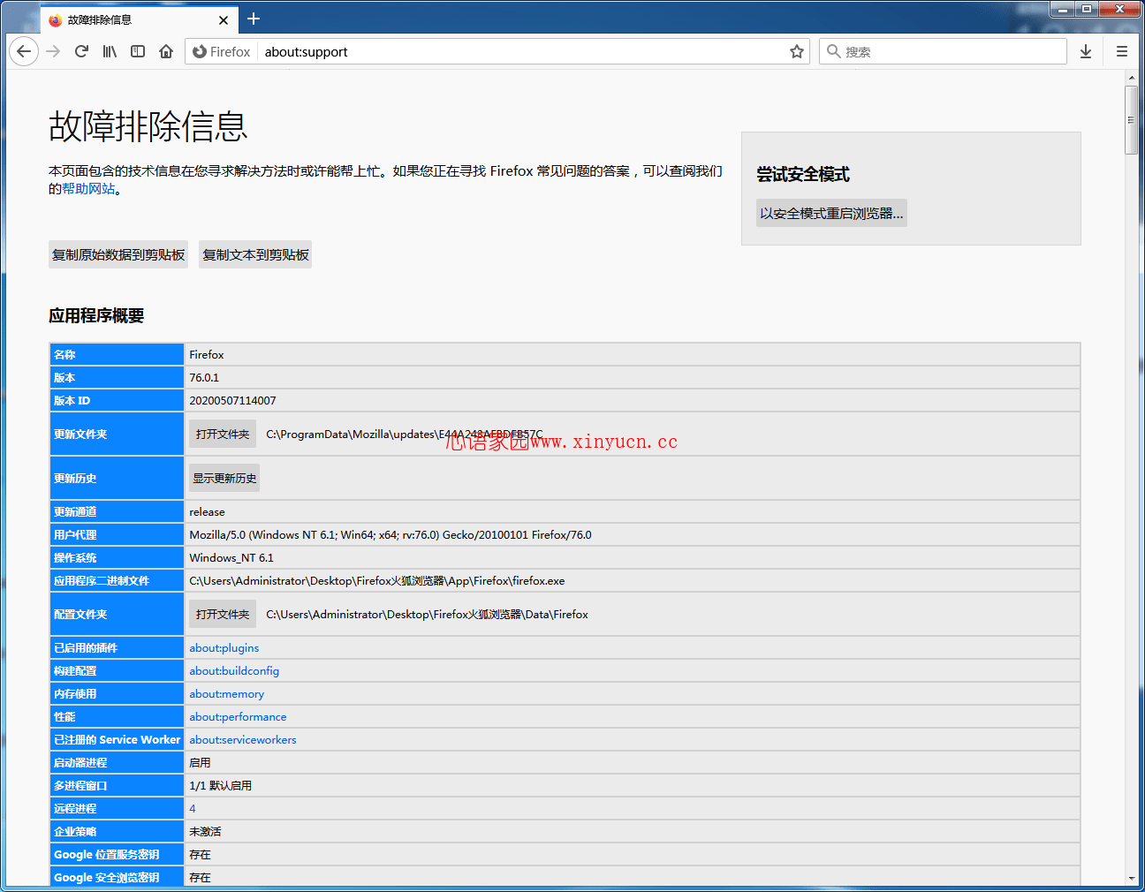Click the '未激活' policy value

tap(205, 831)
